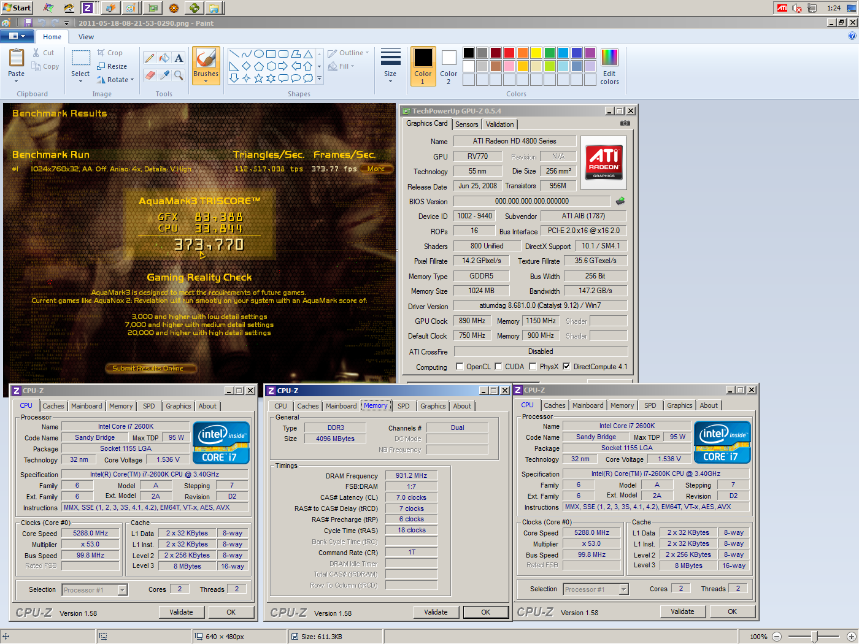This screenshot has width=859, height=644.
Task: Open the blue Paint file menu button
Action: (17, 36)
